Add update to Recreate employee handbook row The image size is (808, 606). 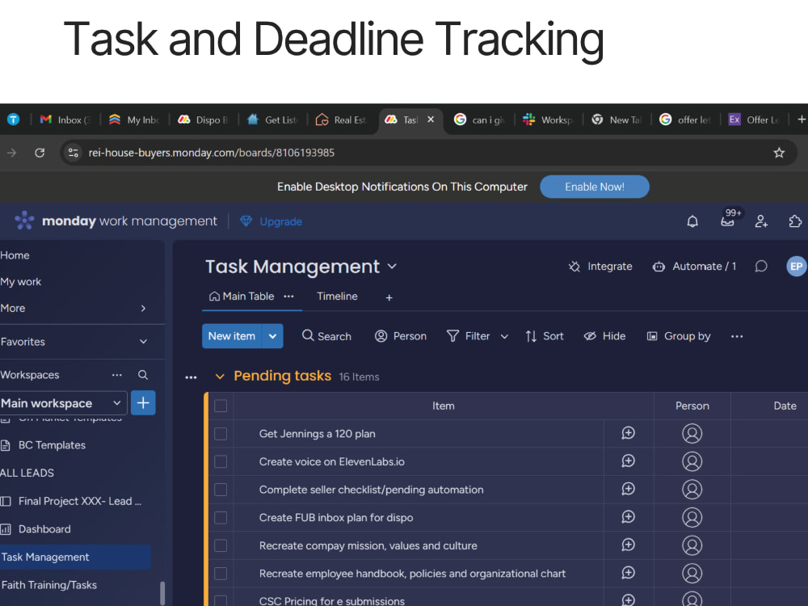628,573
